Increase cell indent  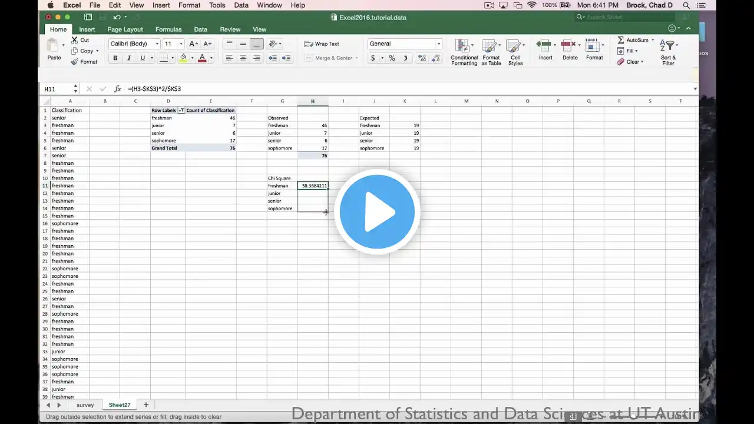(x=286, y=58)
